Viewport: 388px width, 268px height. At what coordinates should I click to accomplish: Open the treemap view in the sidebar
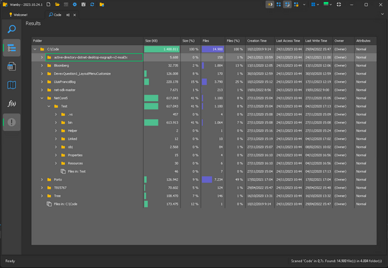coord(11,85)
